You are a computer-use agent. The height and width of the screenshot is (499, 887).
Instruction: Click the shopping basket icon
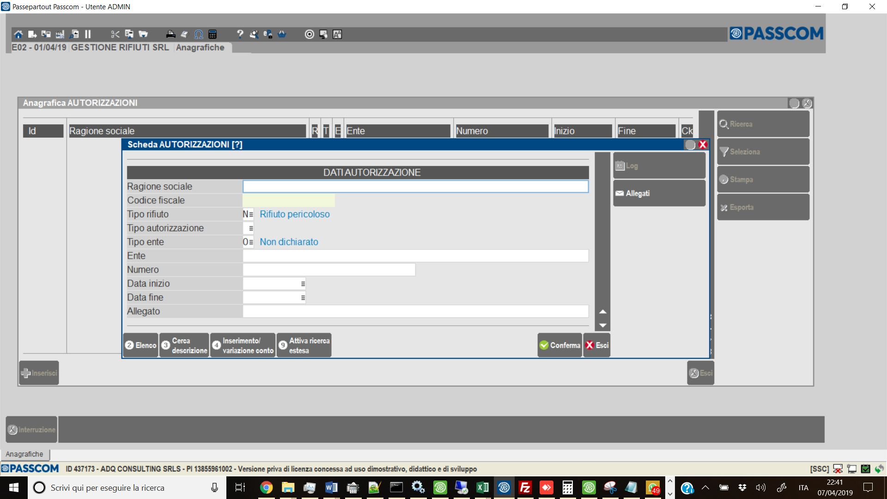[282, 34]
